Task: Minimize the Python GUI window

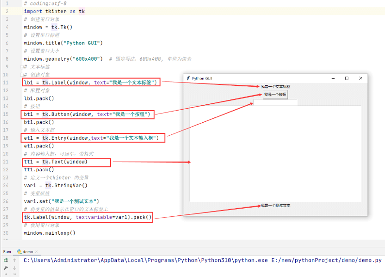Action: click(333, 78)
